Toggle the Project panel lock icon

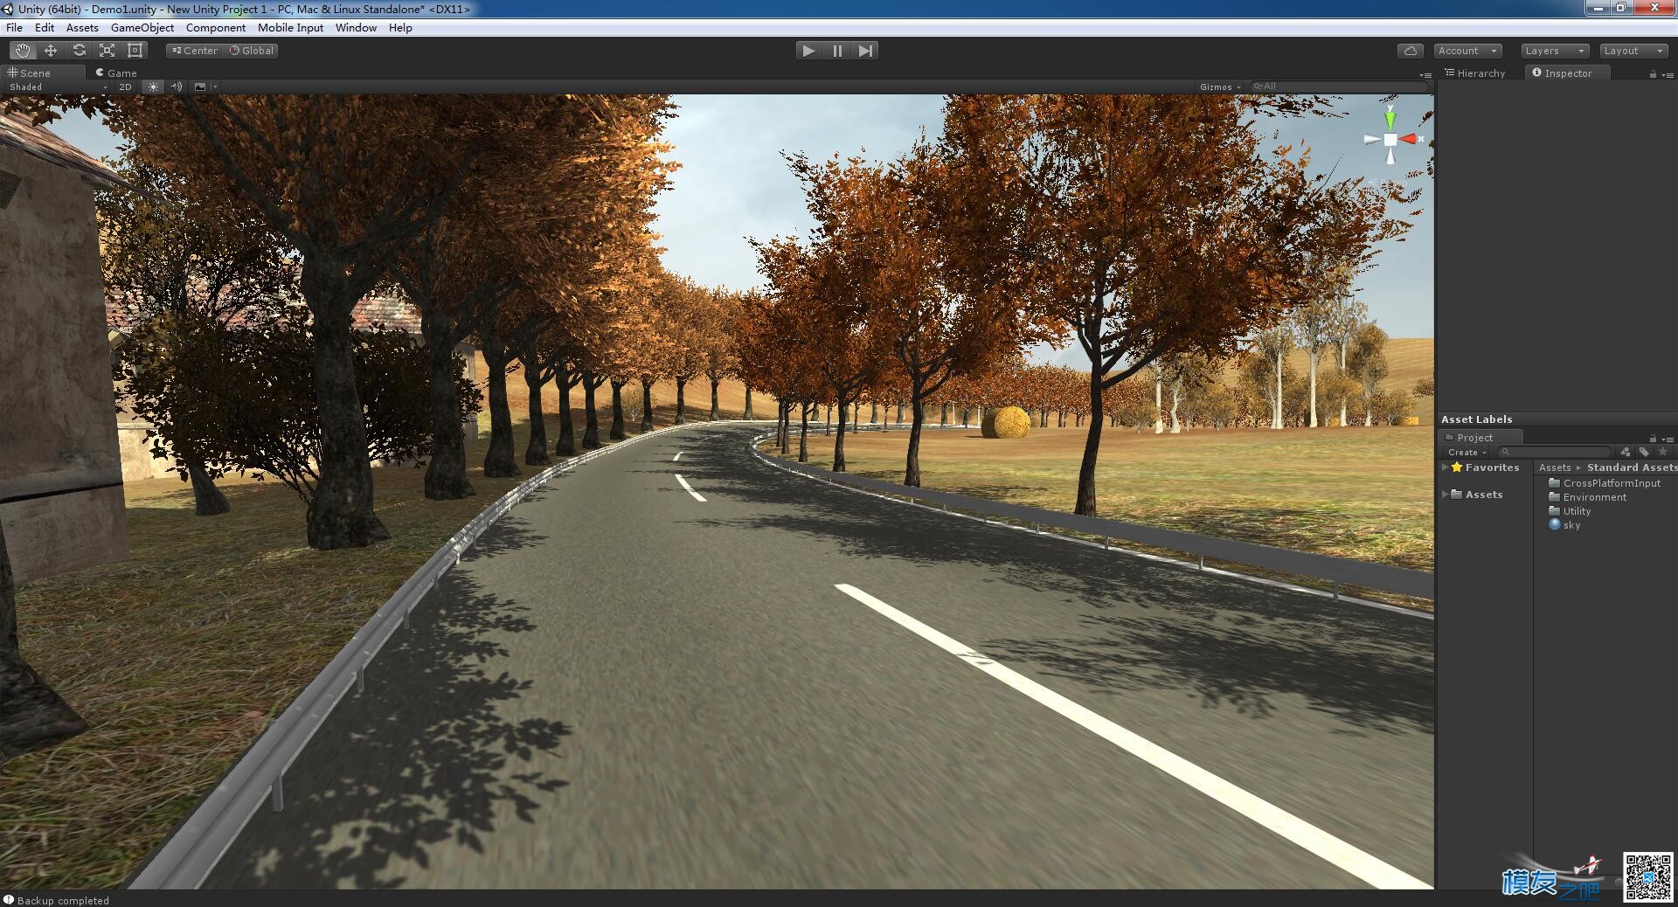pyautogui.click(x=1653, y=439)
